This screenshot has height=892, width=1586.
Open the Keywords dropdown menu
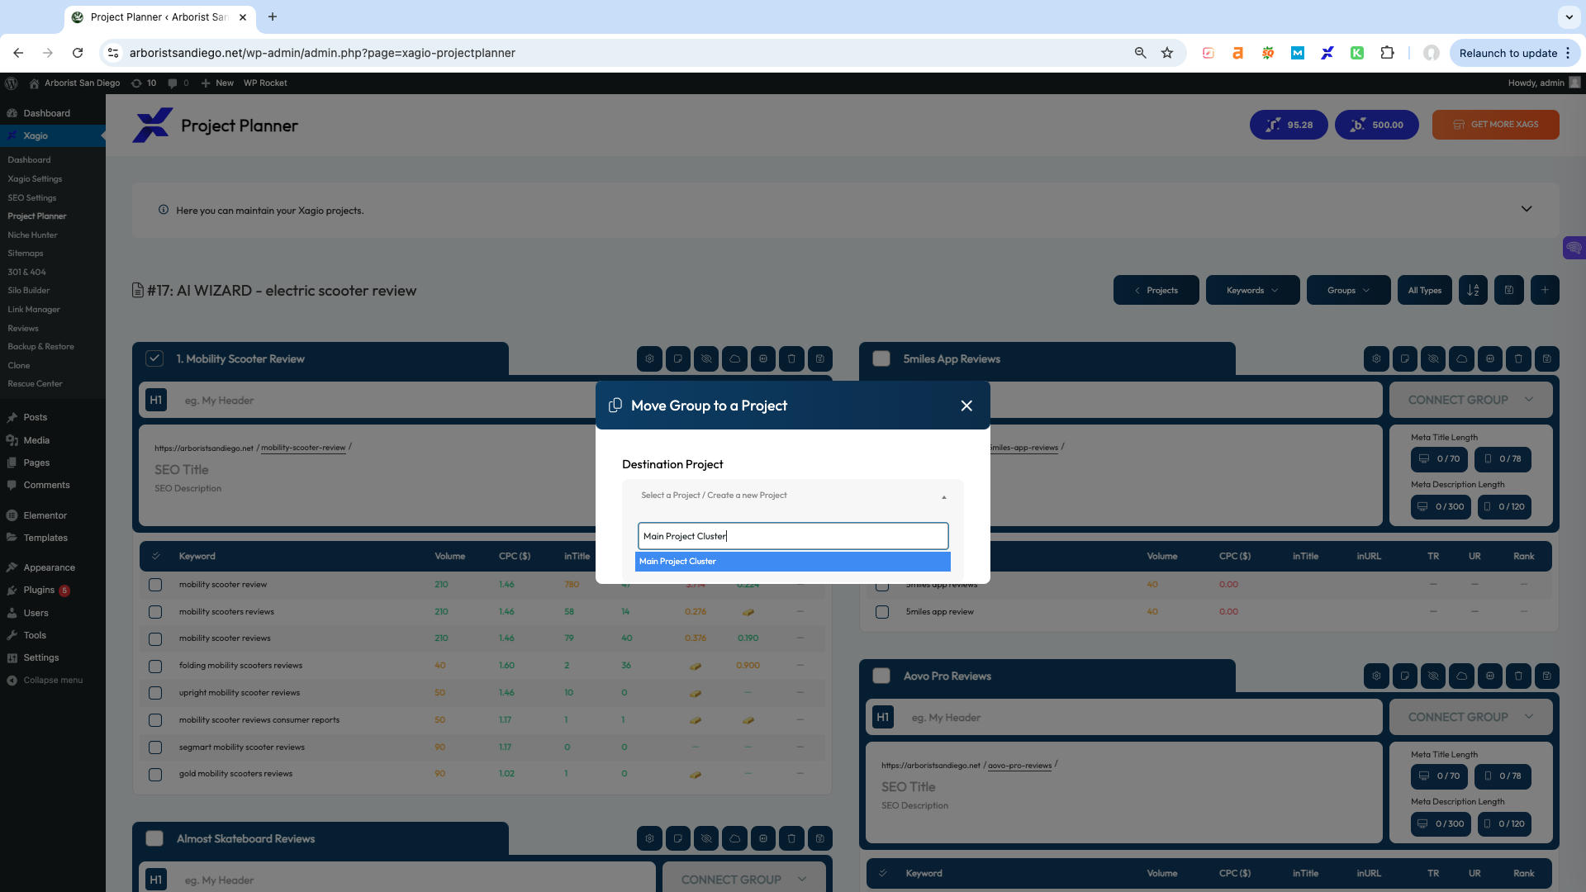click(x=1252, y=291)
